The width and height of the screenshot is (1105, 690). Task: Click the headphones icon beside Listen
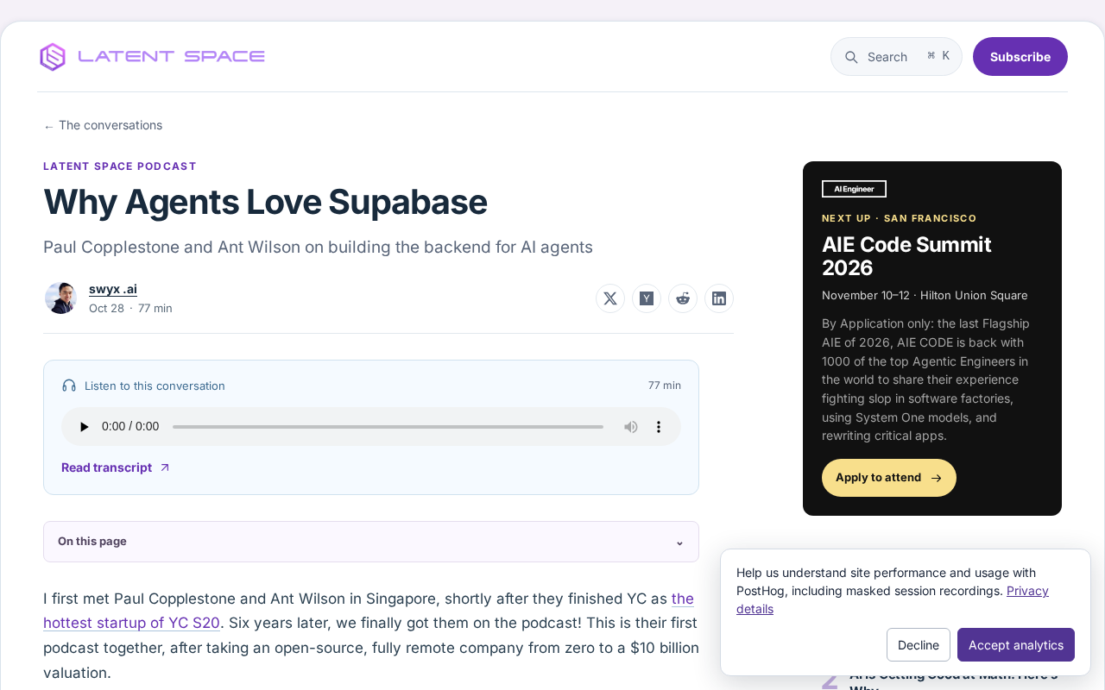point(69,386)
